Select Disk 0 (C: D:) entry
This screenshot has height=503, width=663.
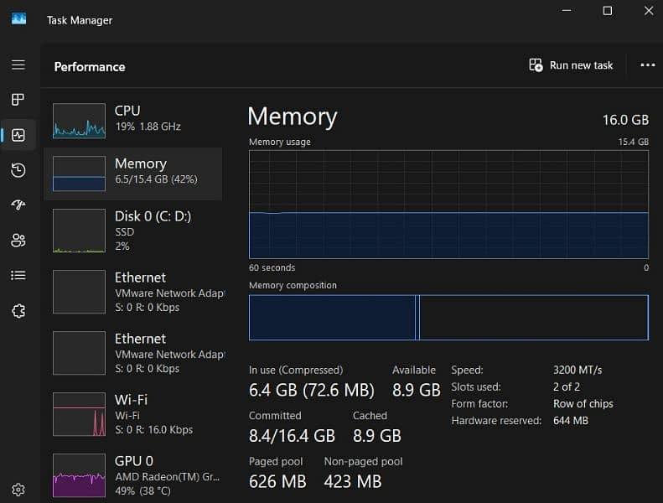pyautogui.click(x=134, y=231)
